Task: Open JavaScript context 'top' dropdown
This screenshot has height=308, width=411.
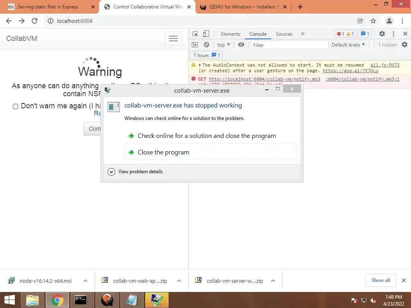Action: tap(224, 45)
